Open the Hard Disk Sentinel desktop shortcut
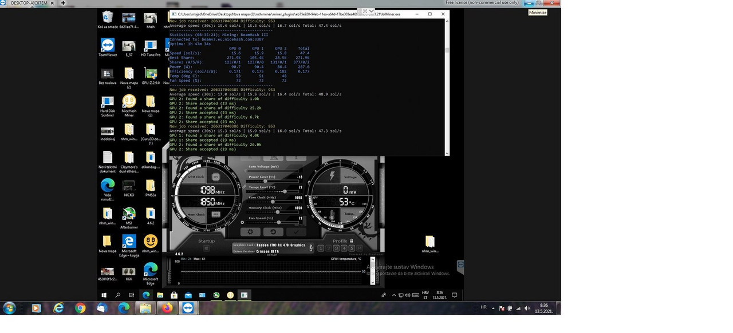 [107, 105]
